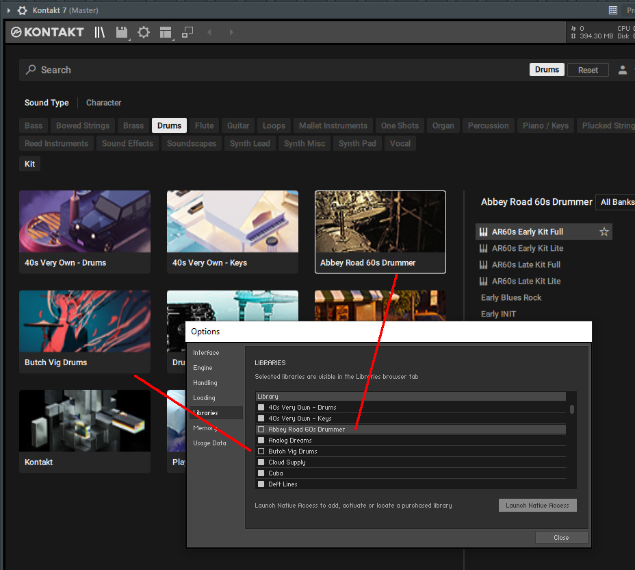Open the save floppy disk menu

click(x=122, y=32)
